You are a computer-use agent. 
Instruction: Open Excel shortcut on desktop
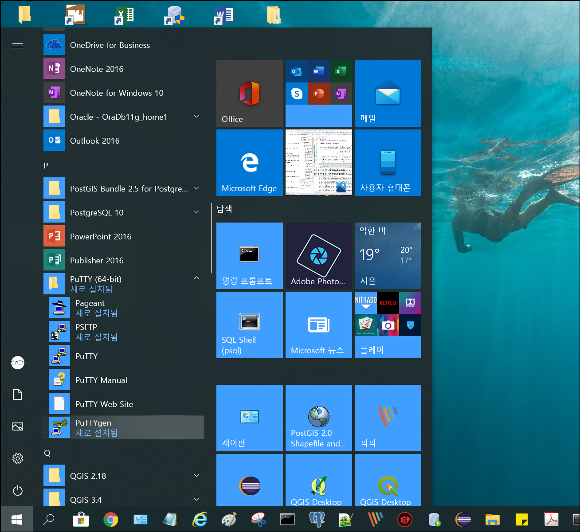[x=125, y=15]
